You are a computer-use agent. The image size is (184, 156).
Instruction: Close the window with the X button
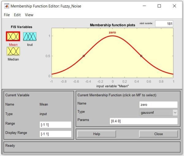[174, 6]
